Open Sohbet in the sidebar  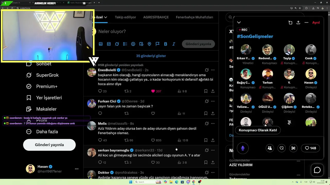[39, 64]
